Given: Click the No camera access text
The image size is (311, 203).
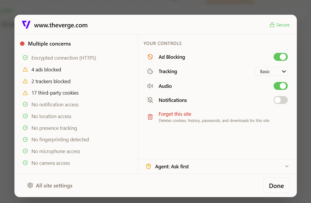Looking at the screenshot, I should point(51,163).
